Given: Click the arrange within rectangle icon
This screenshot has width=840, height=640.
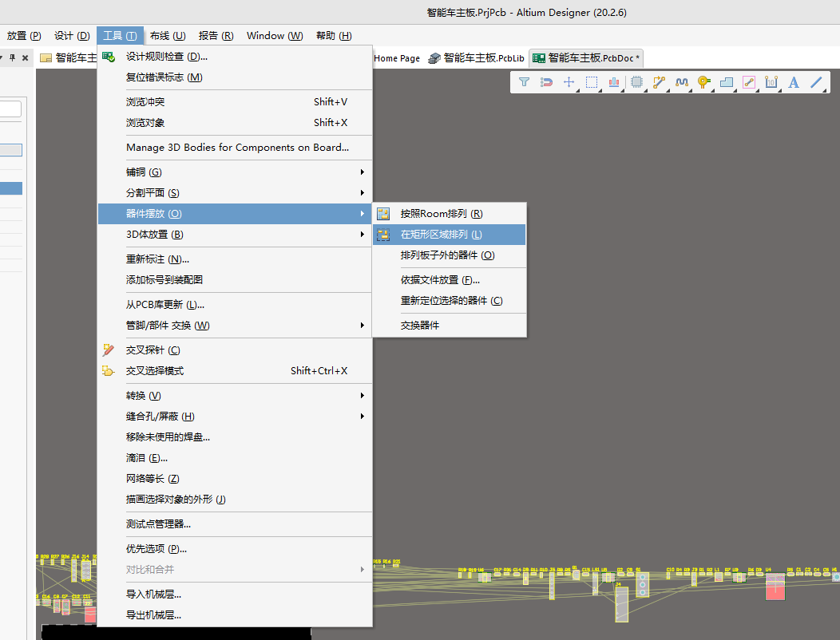Looking at the screenshot, I should click(x=383, y=235).
